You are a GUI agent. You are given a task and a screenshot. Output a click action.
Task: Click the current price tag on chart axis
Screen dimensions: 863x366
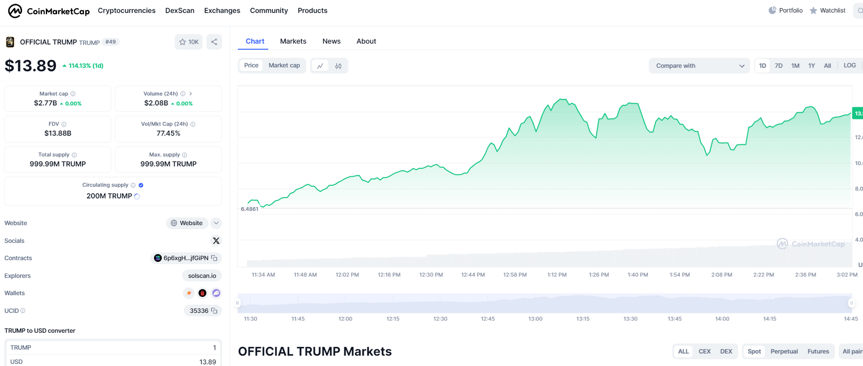[x=858, y=113]
